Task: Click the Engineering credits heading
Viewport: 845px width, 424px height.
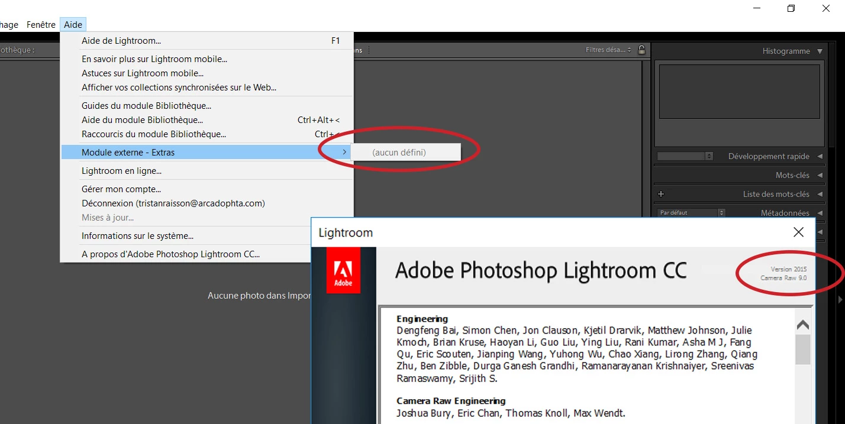Action: pyautogui.click(x=422, y=319)
